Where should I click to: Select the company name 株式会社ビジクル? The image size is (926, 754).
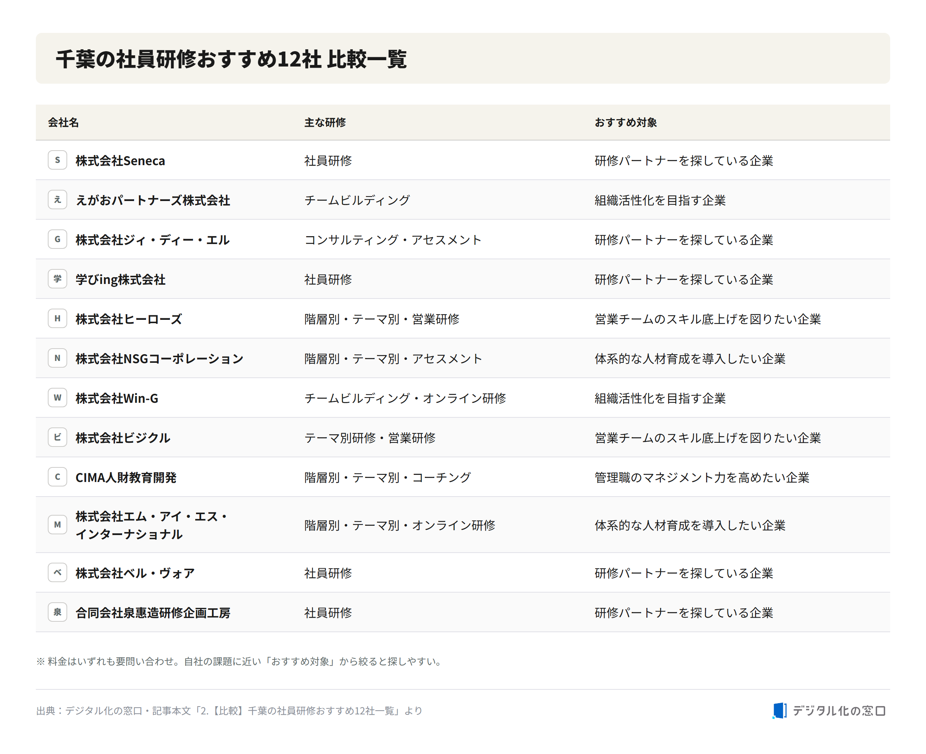click(x=123, y=438)
